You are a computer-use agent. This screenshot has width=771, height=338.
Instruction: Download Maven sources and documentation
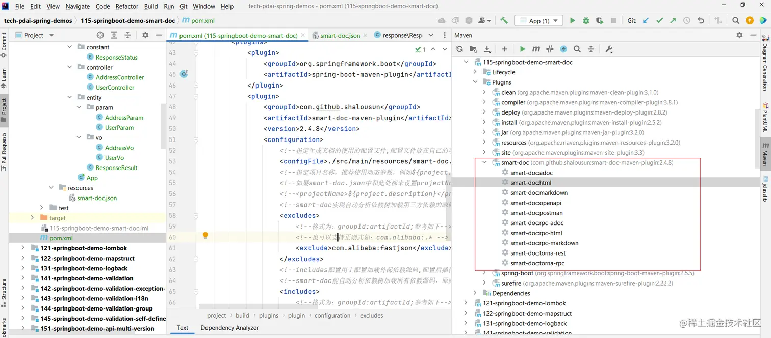click(487, 49)
